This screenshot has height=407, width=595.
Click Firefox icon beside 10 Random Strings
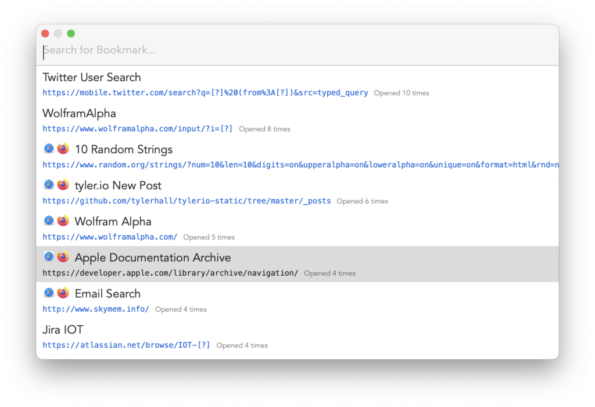63,148
